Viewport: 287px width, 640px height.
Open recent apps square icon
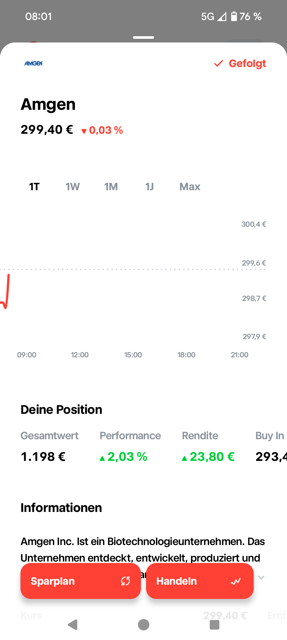214,625
